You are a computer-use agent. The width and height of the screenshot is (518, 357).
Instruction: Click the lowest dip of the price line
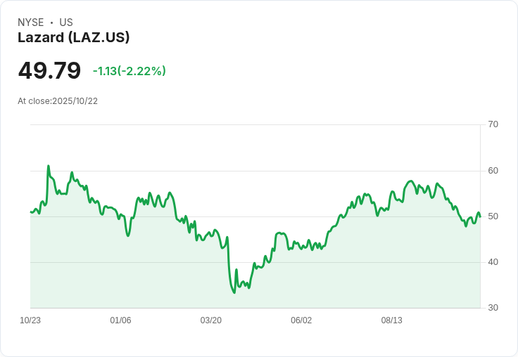234,292
